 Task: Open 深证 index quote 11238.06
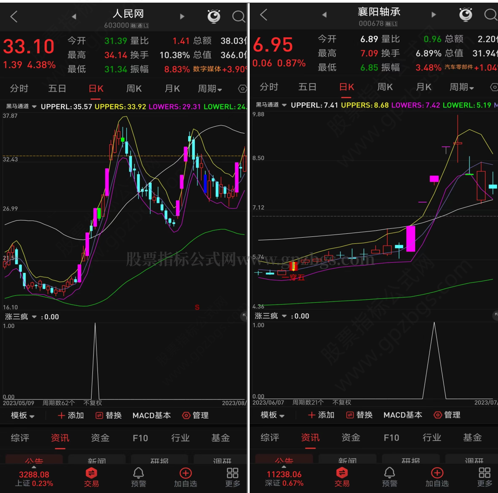coord(284,478)
